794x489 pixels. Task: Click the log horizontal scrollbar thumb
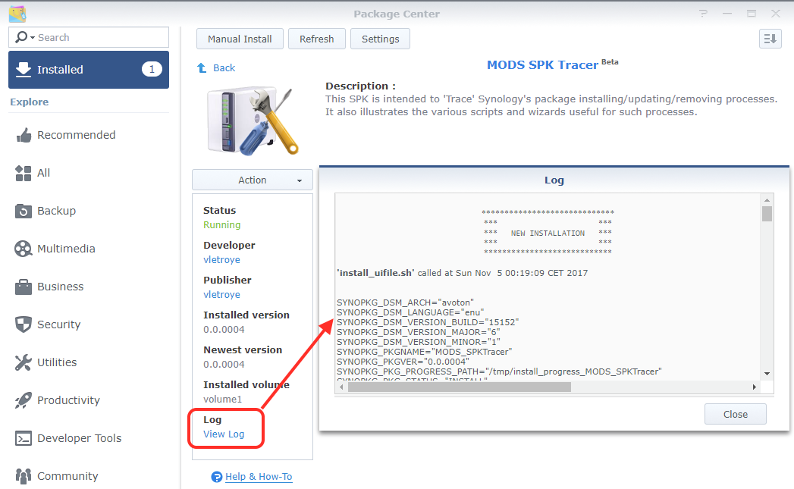pyautogui.click(x=460, y=387)
